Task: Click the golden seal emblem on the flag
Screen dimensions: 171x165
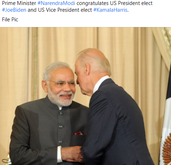Action: 167,149
